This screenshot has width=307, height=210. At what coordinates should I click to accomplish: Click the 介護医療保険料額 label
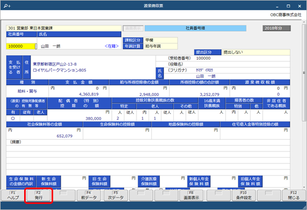[x=149, y=181]
